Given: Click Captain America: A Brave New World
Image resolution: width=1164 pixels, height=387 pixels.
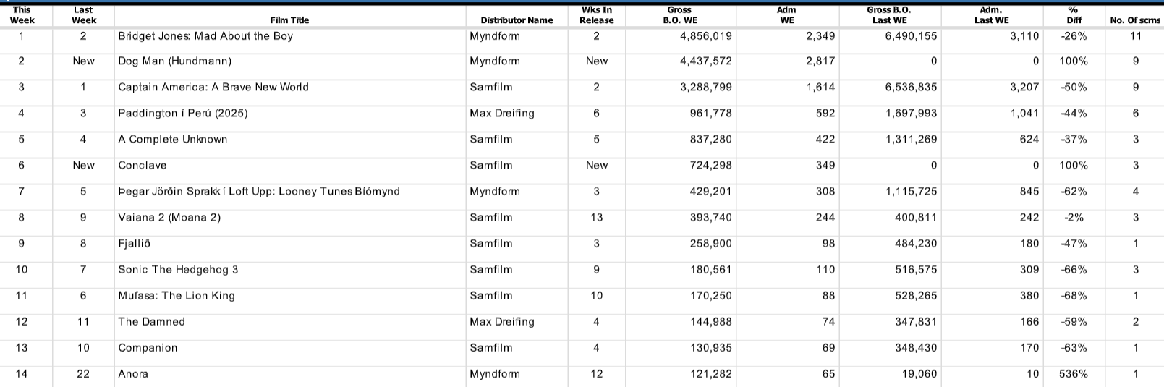Looking at the screenshot, I should (x=213, y=88).
